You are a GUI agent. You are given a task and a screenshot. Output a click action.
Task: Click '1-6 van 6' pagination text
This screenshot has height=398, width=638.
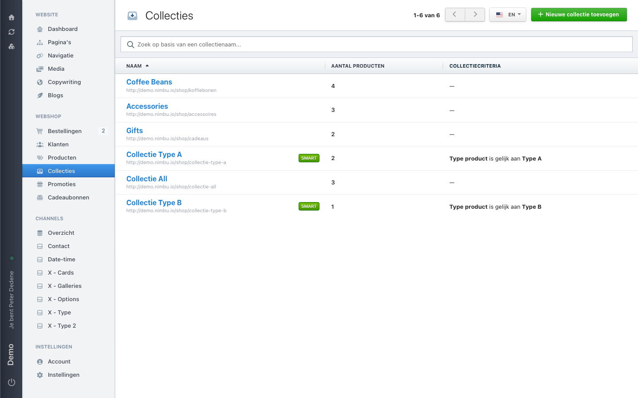point(427,15)
